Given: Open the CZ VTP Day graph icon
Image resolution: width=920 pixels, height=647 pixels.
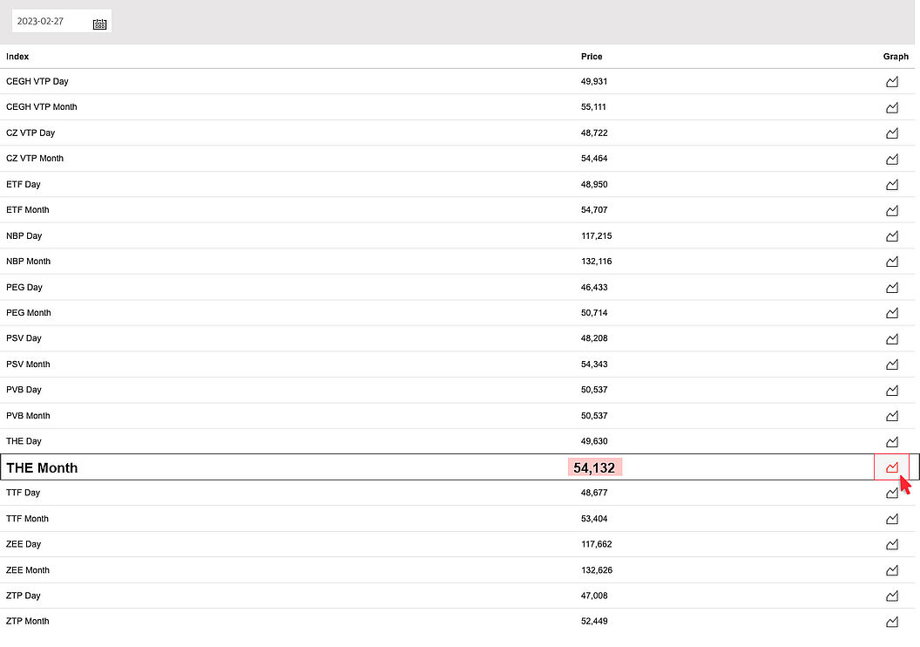Looking at the screenshot, I should pyautogui.click(x=892, y=133).
